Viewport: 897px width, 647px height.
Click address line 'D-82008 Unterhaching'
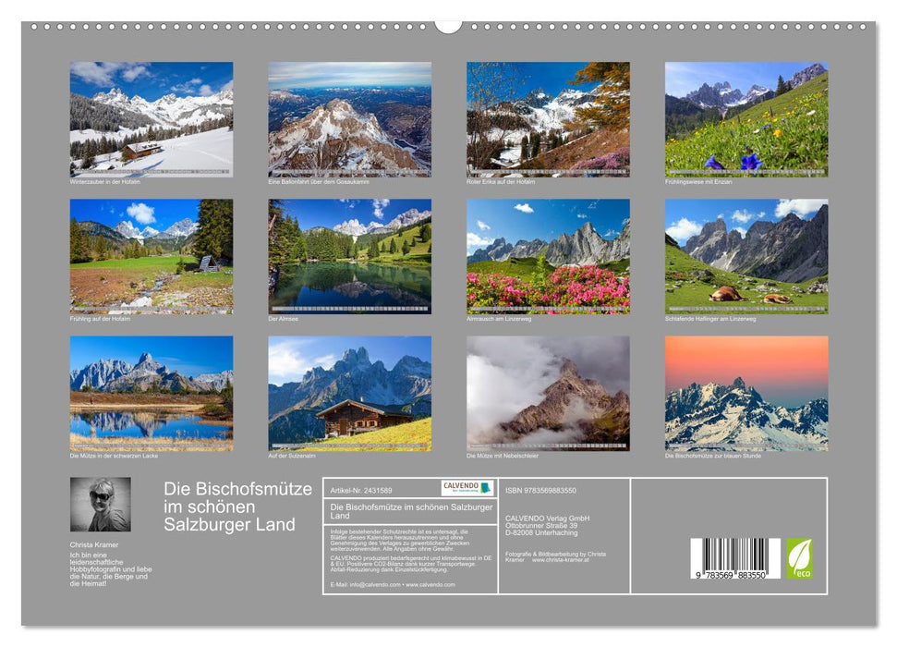pyautogui.click(x=541, y=532)
